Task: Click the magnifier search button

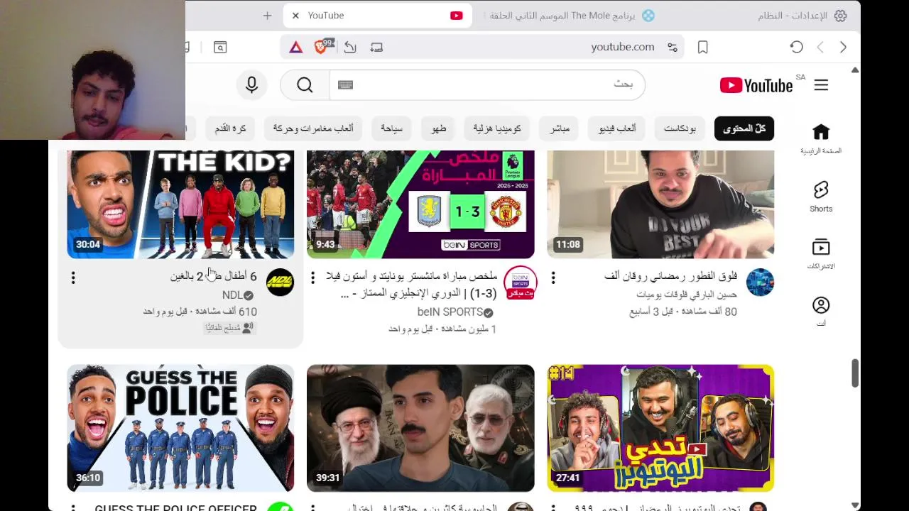Action: pos(305,85)
